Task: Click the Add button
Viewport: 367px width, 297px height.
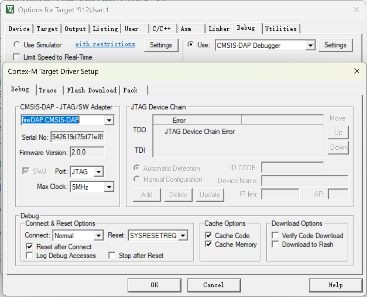Action: [147, 195]
